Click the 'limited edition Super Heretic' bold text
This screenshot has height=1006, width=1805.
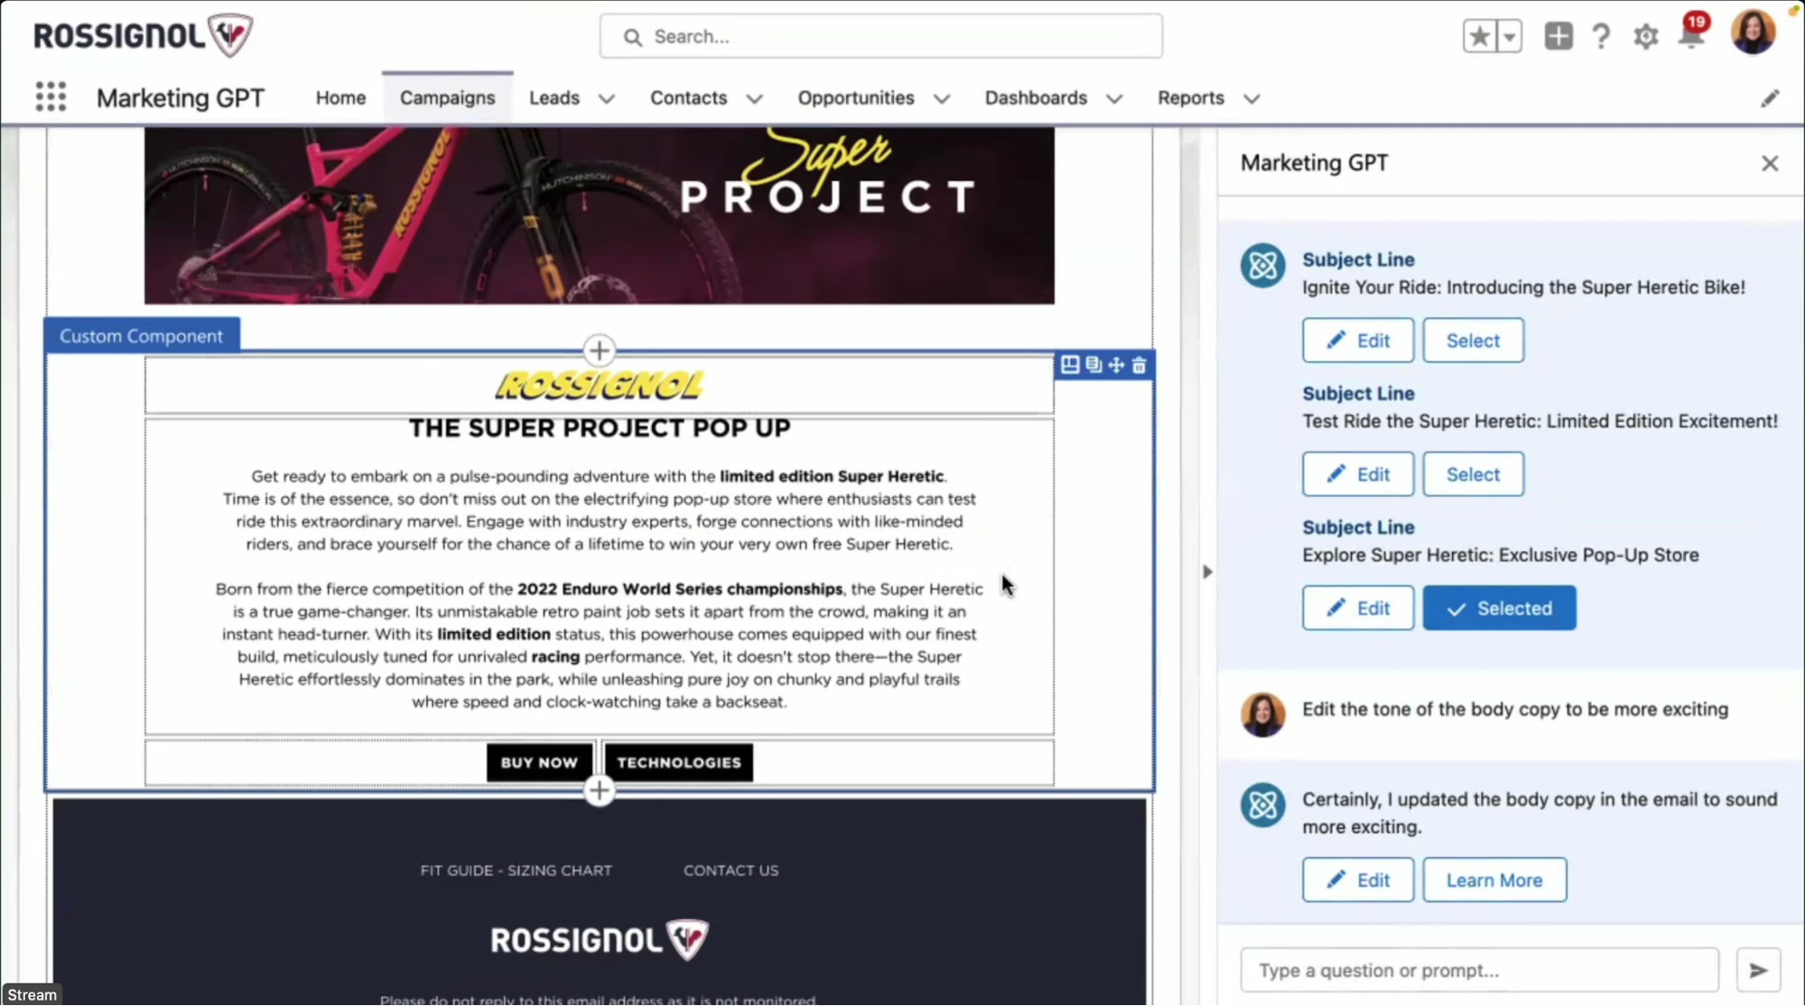[x=832, y=476]
